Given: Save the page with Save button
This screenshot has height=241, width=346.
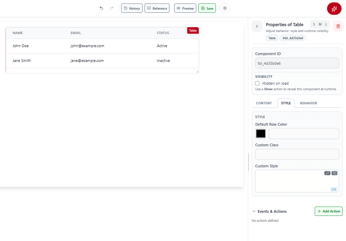Looking at the screenshot, I should [207, 8].
